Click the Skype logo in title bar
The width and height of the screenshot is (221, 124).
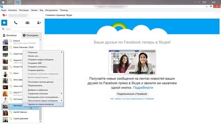(x=2, y=7)
